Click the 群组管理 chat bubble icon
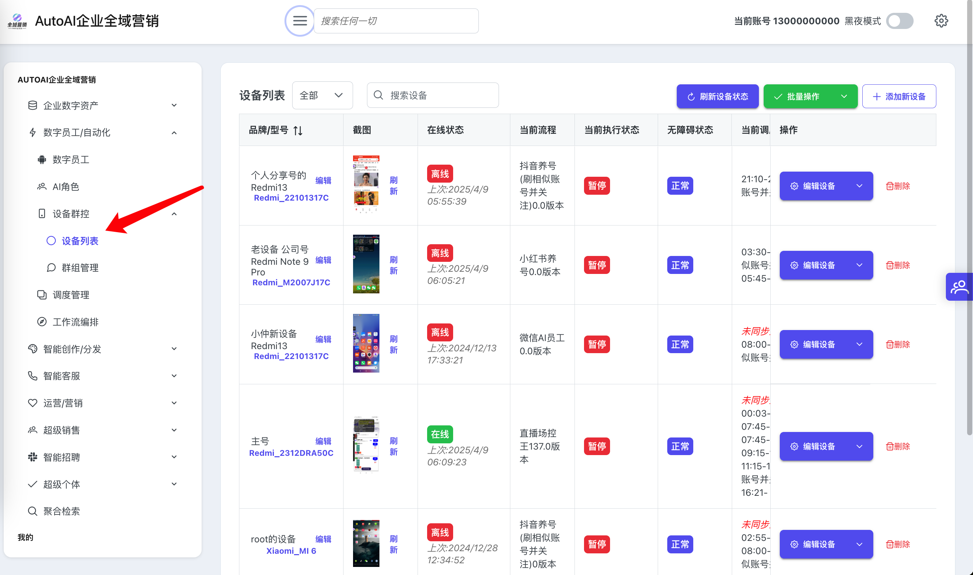This screenshot has width=973, height=575. pyautogui.click(x=51, y=267)
